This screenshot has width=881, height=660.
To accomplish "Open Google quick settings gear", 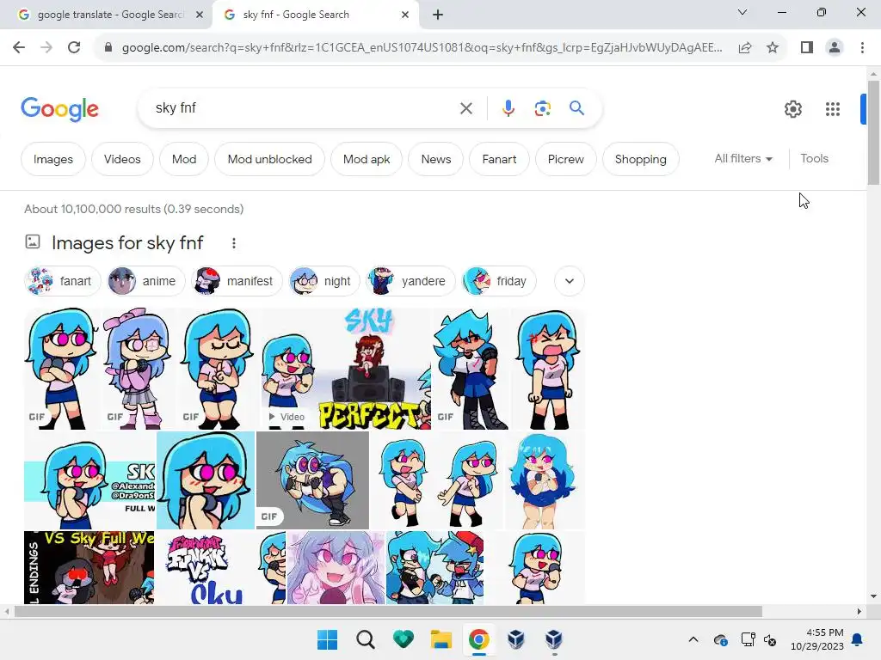I will [792, 109].
